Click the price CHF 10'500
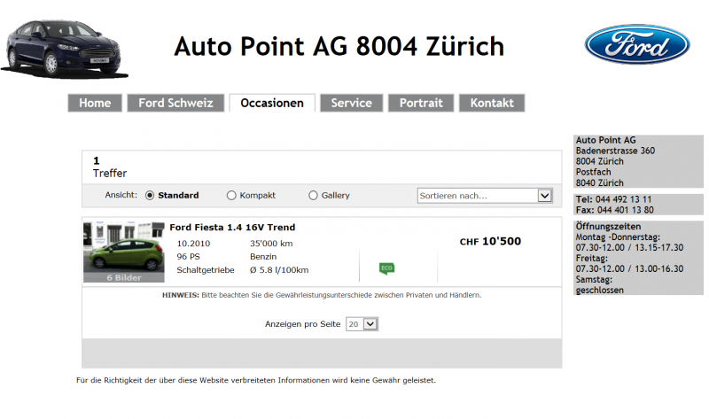709x419 pixels. 491,241
